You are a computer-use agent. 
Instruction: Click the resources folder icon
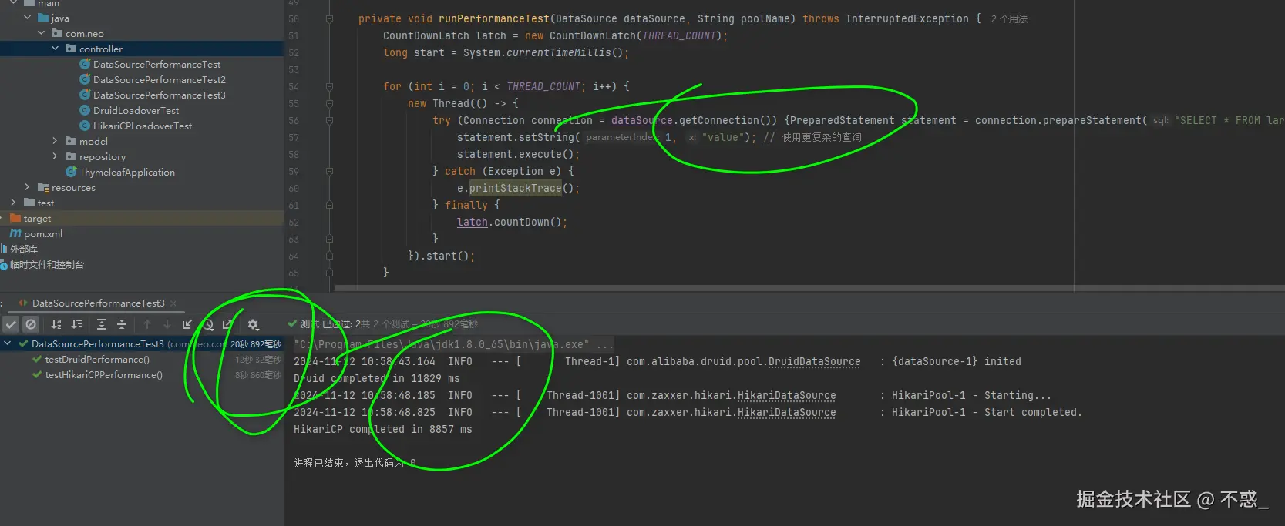point(43,187)
